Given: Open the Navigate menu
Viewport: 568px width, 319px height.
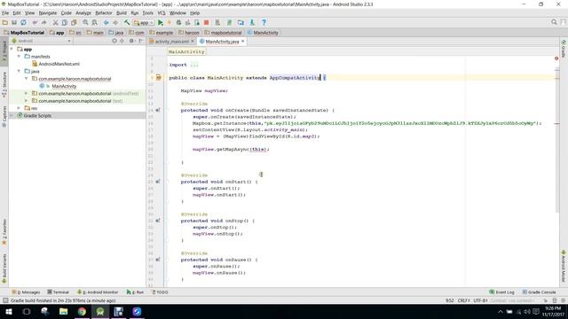Looking at the screenshot, I should [48, 13].
